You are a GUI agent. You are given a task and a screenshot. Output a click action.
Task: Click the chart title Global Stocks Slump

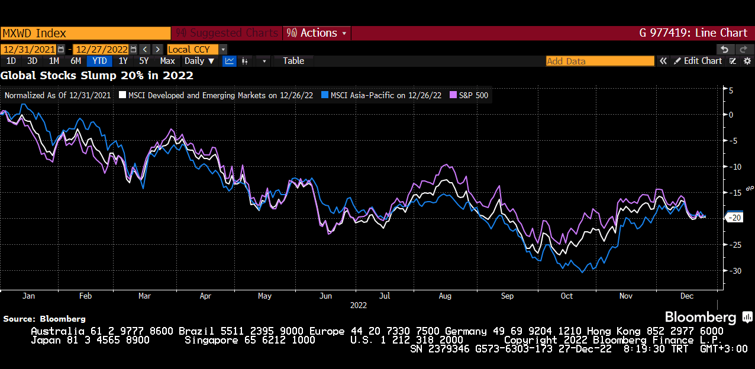[97, 76]
